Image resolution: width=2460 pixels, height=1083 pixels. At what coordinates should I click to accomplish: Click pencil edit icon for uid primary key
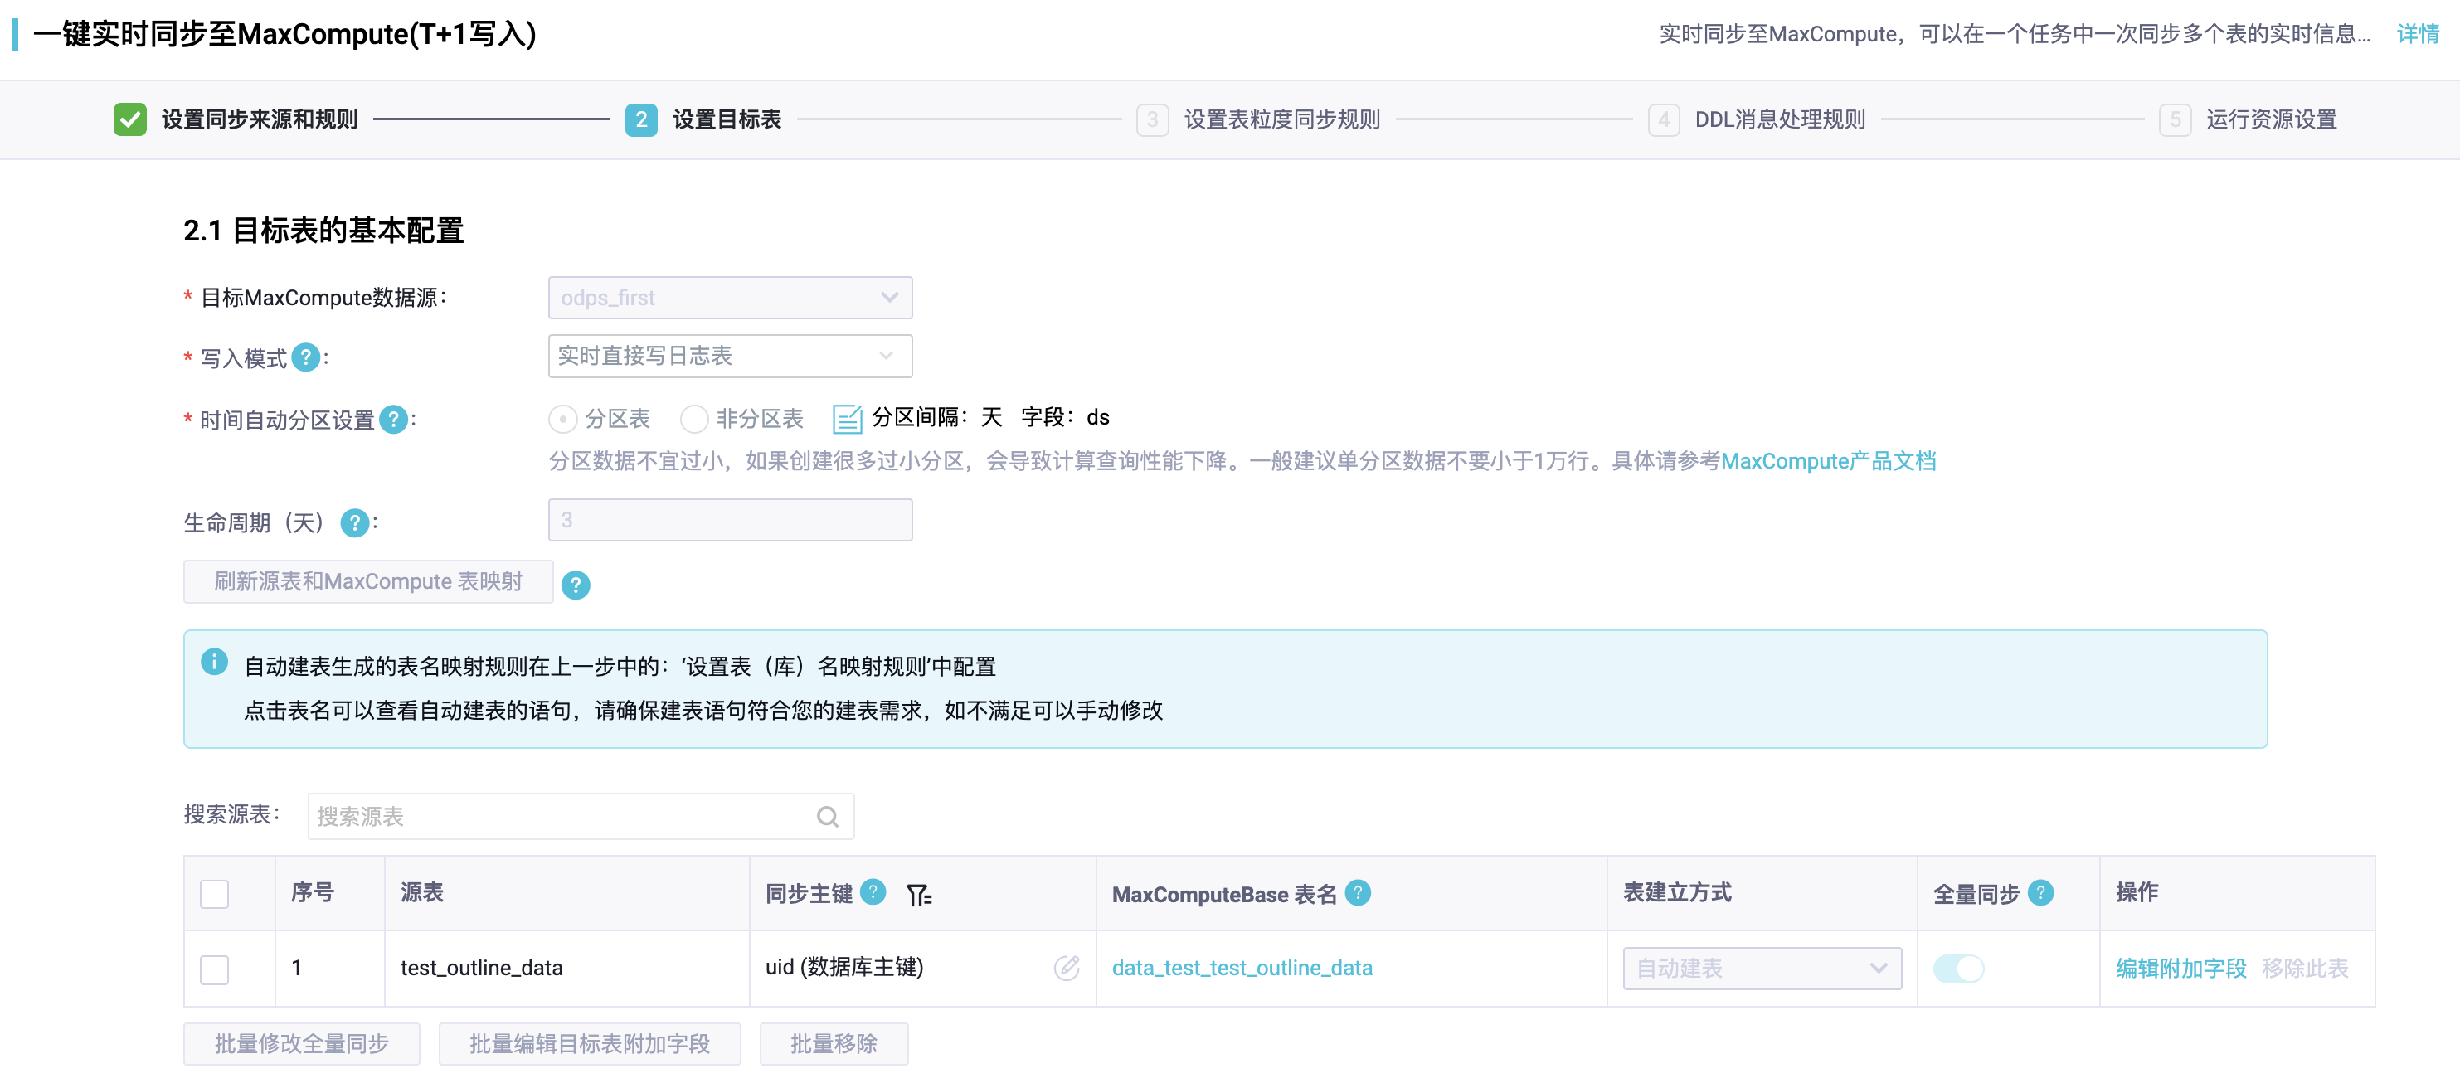click(1066, 968)
